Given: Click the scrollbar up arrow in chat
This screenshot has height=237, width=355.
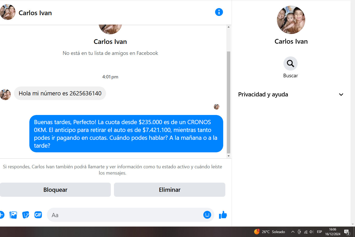Looking at the screenshot, I should (x=228, y=27).
